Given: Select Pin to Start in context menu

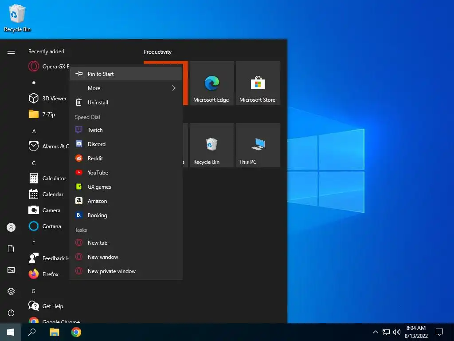Looking at the screenshot, I should [126, 74].
